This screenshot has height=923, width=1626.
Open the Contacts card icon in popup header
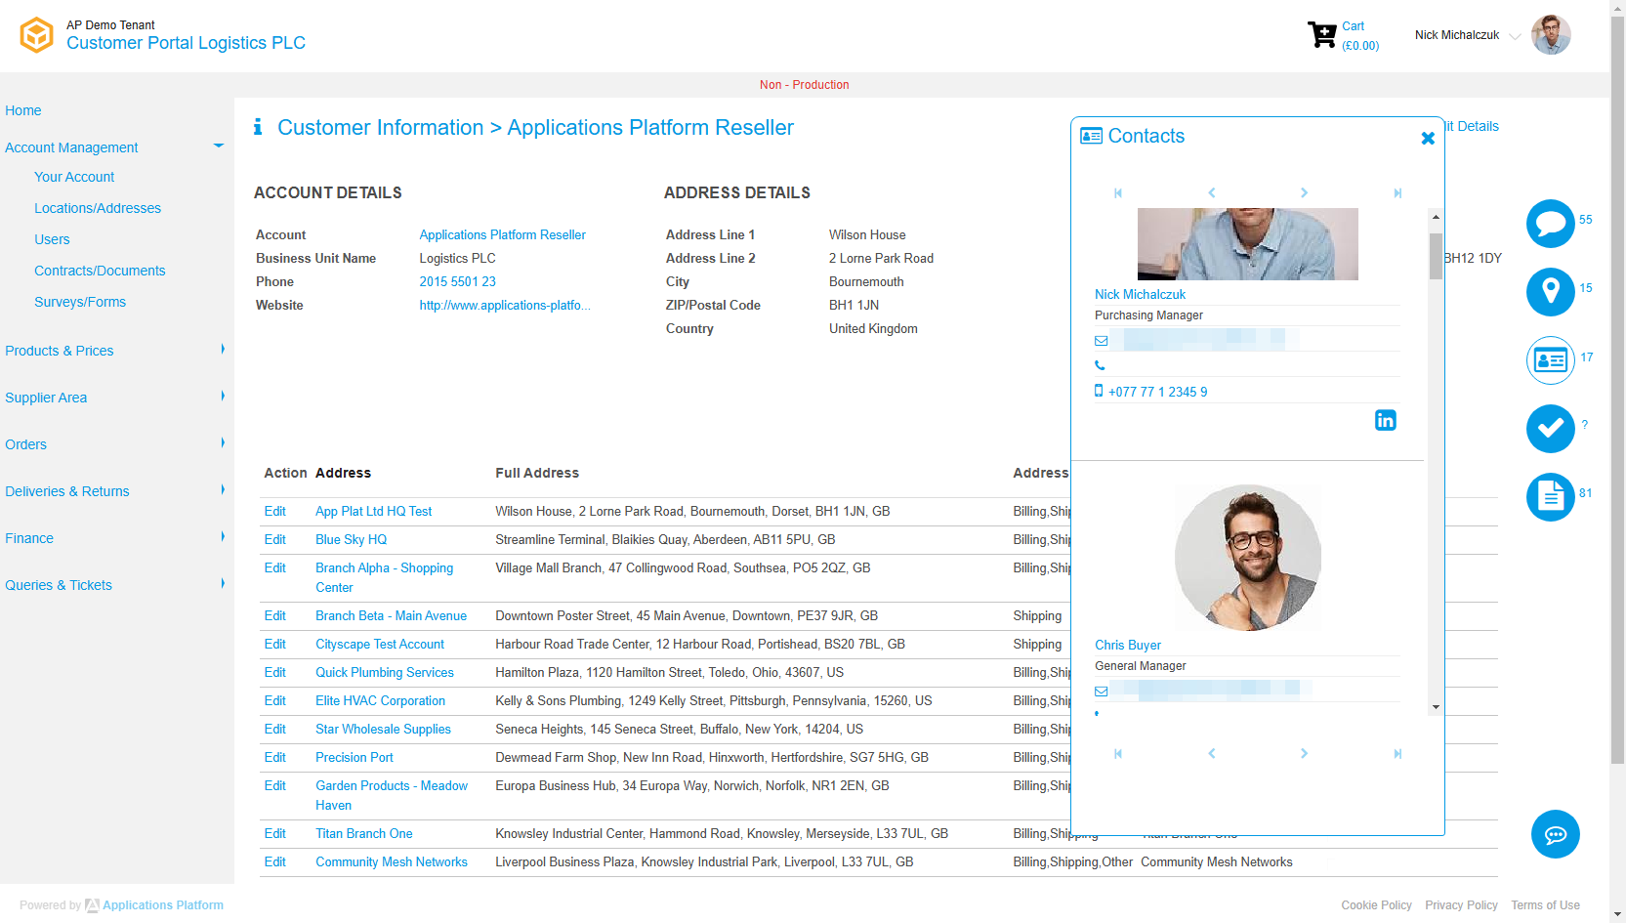[x=1091, y=136]
